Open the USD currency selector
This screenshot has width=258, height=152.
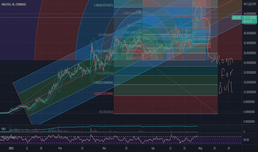tap(250, 4)
